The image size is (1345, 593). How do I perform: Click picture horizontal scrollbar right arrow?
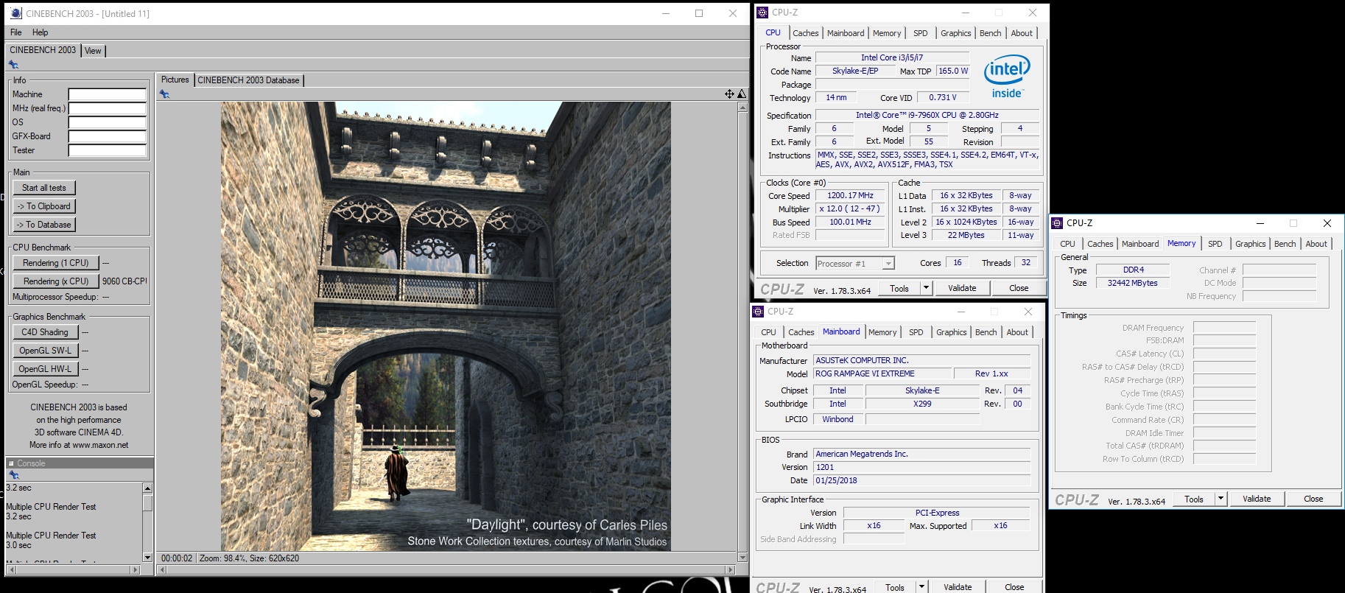coord(731,569)
